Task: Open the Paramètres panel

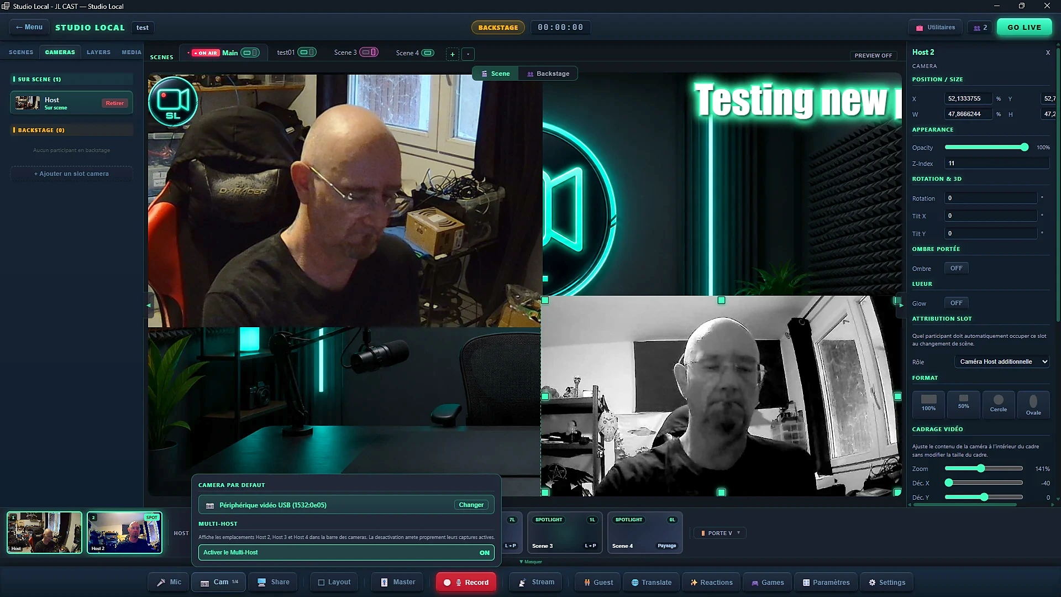Action: 826,582
